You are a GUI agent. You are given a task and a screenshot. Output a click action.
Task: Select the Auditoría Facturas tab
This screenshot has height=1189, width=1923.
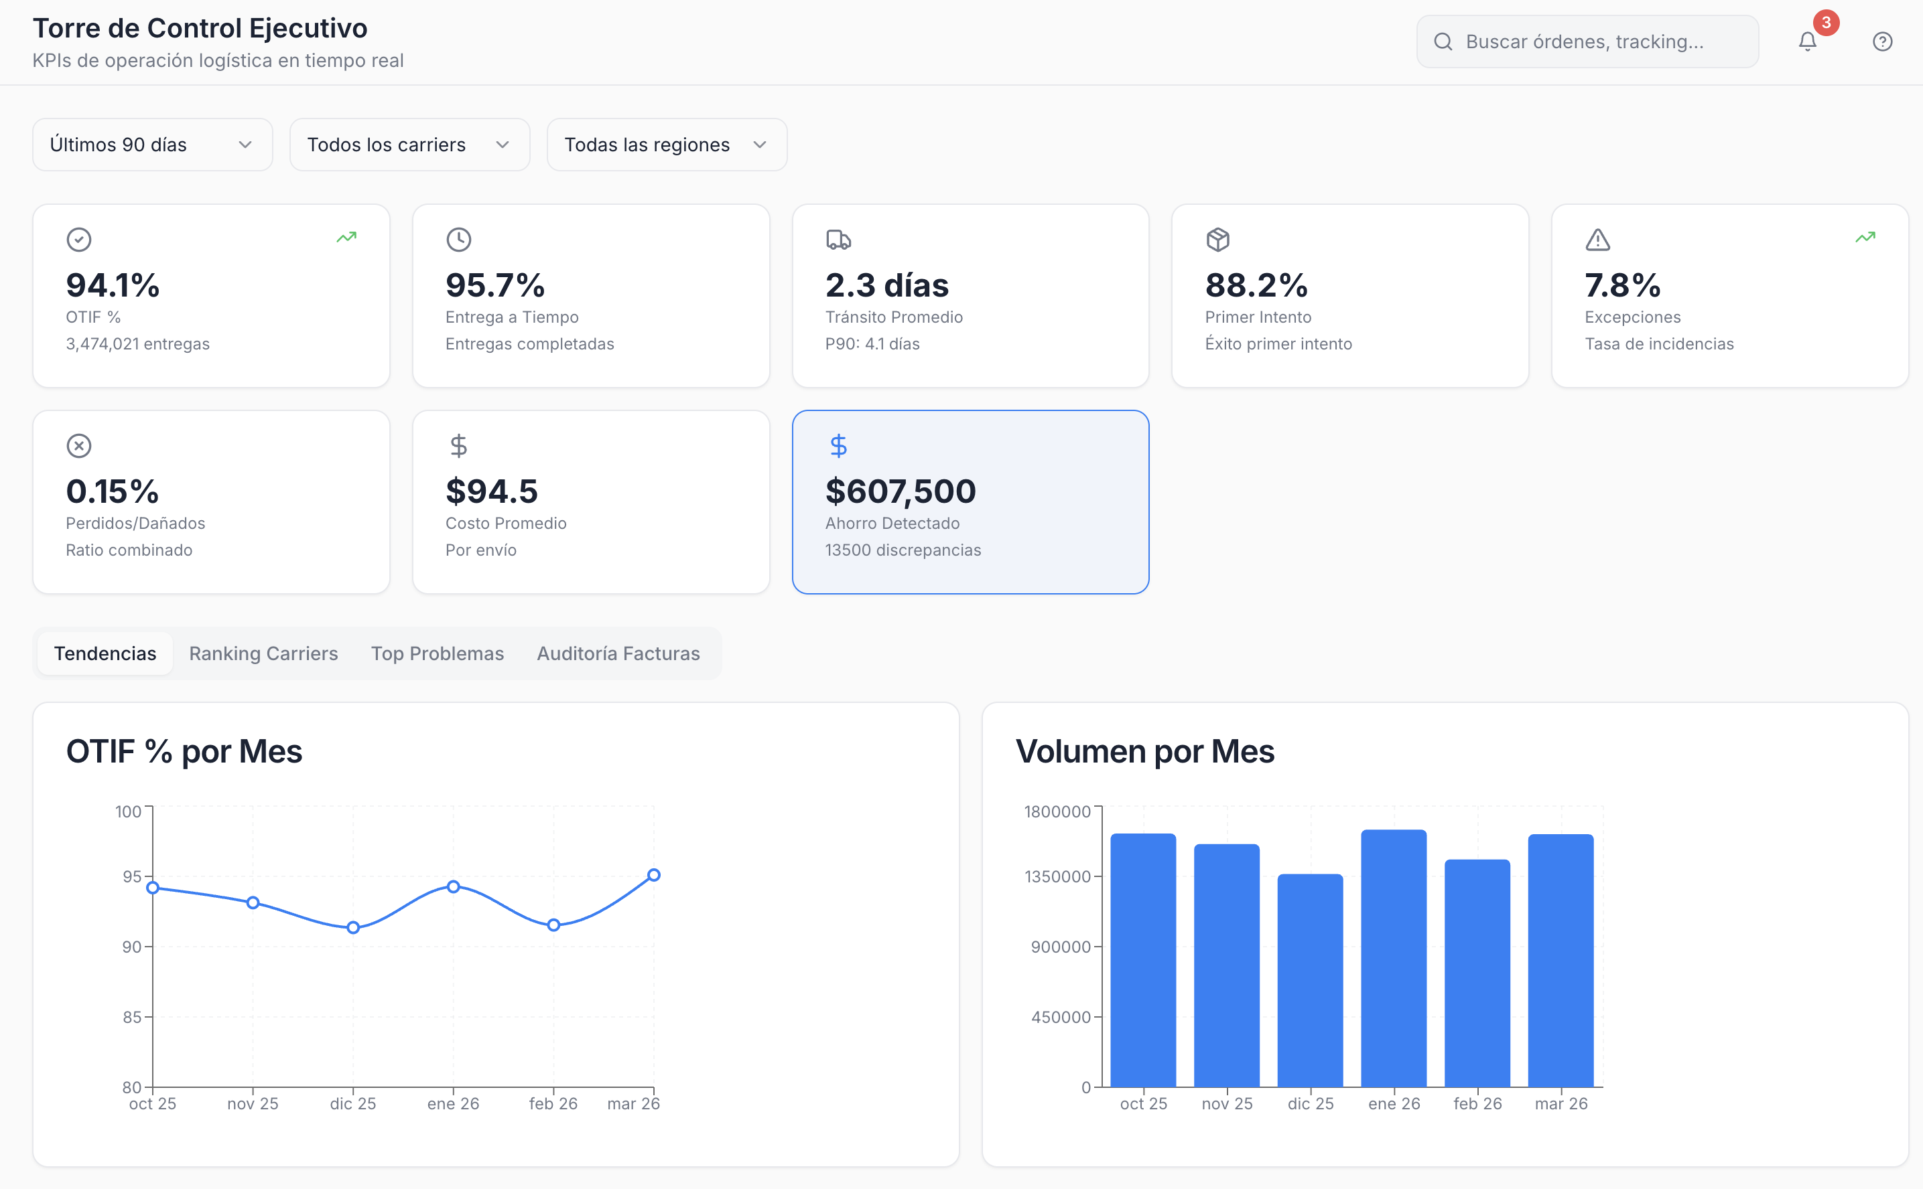click(x=618, y=653)
